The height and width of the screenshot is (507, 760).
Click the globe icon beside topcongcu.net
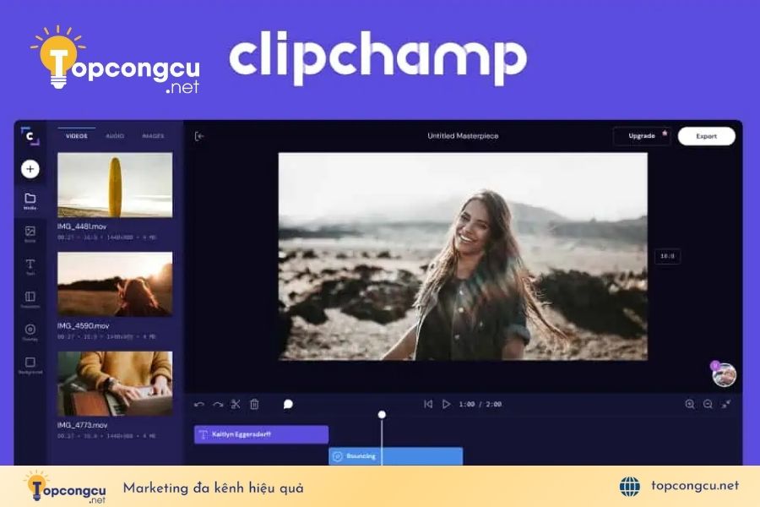coord(630,486)
